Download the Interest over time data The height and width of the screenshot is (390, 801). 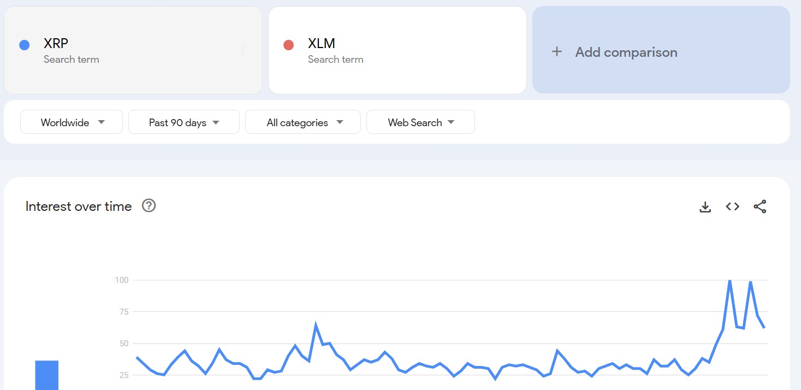click(705, 206)
